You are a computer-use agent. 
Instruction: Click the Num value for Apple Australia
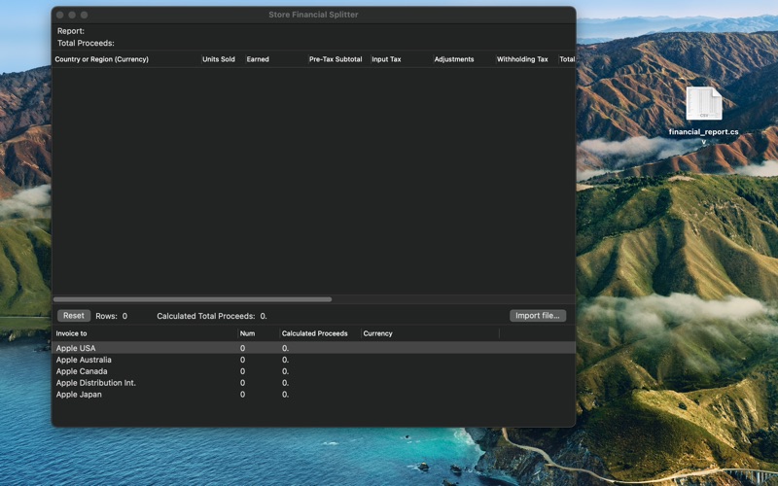coord(242,360)
